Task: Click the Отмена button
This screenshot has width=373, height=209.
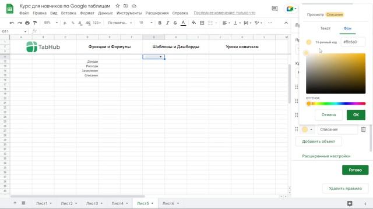Action: [x=329, y=115]
